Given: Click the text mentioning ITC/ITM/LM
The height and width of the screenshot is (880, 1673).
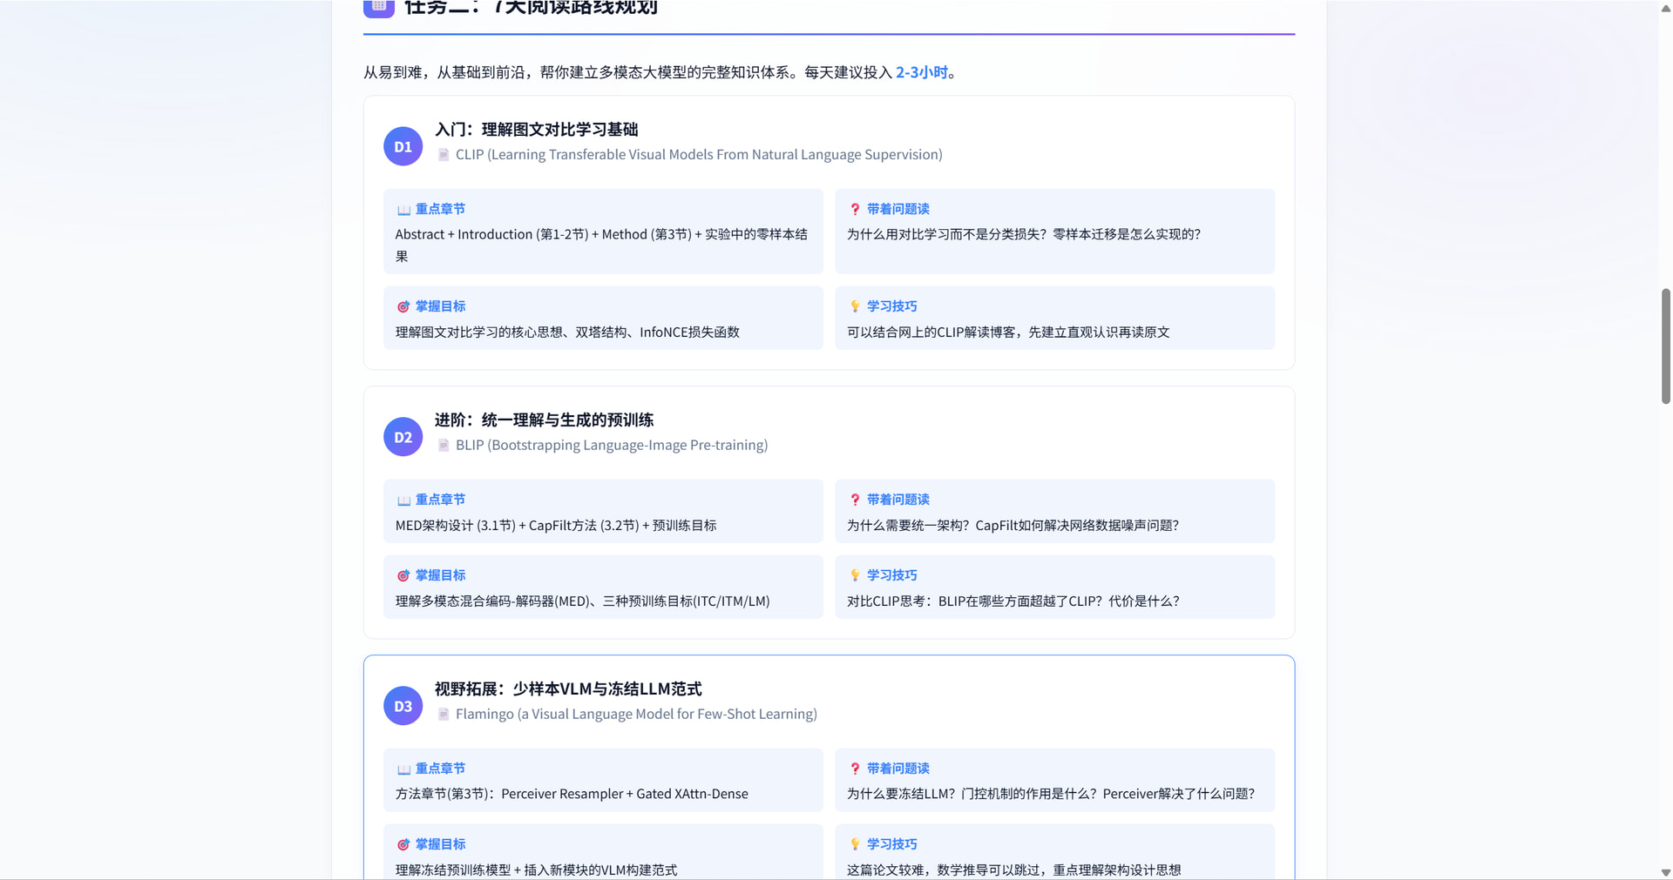Looking at the screenshot, I should pos(582,601).
